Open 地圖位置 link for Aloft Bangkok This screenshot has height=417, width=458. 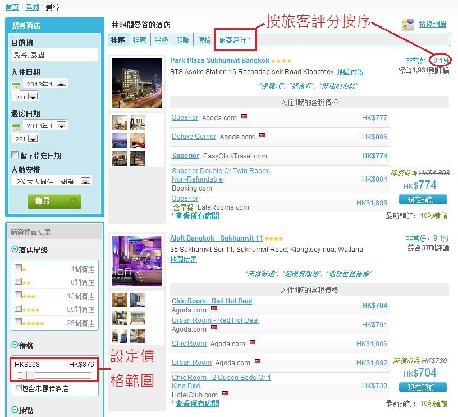(x=184, y=260)
